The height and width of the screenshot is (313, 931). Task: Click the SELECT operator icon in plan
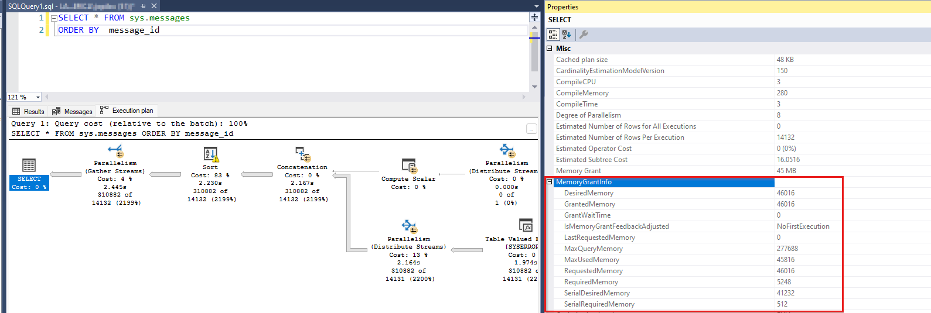[x=29, y=166]
